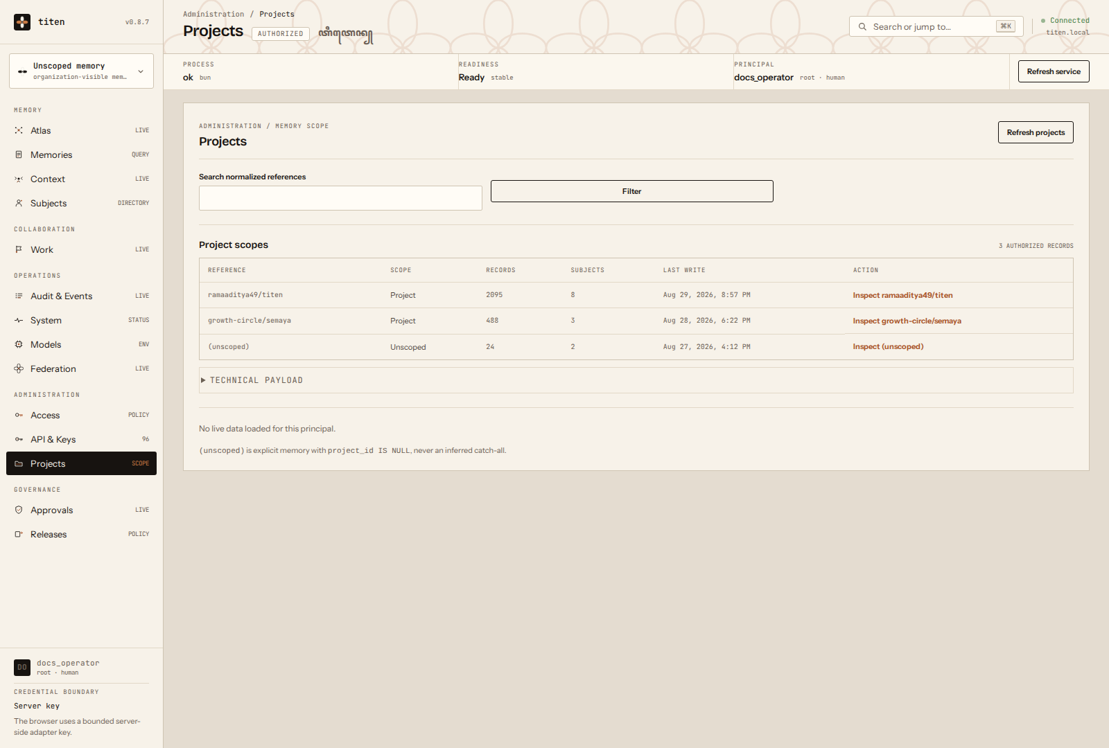This screenshot has width=1109, height=748.
Task: Click the RECORDS column header
Action: point(500,270)
